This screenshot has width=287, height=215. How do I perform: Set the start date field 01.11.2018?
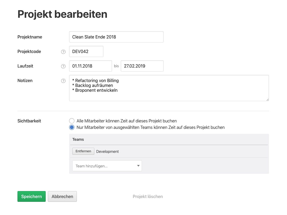click(x=90, y=66)
